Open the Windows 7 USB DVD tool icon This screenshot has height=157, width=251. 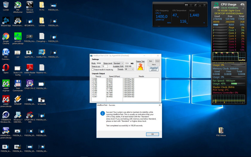click(18, 115)
